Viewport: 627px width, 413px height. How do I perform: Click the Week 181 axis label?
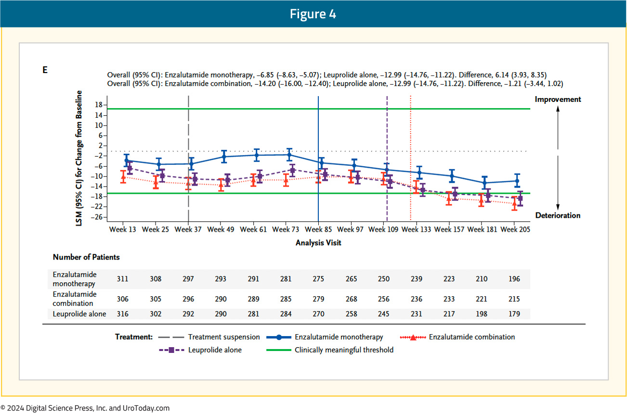(483, 230)
